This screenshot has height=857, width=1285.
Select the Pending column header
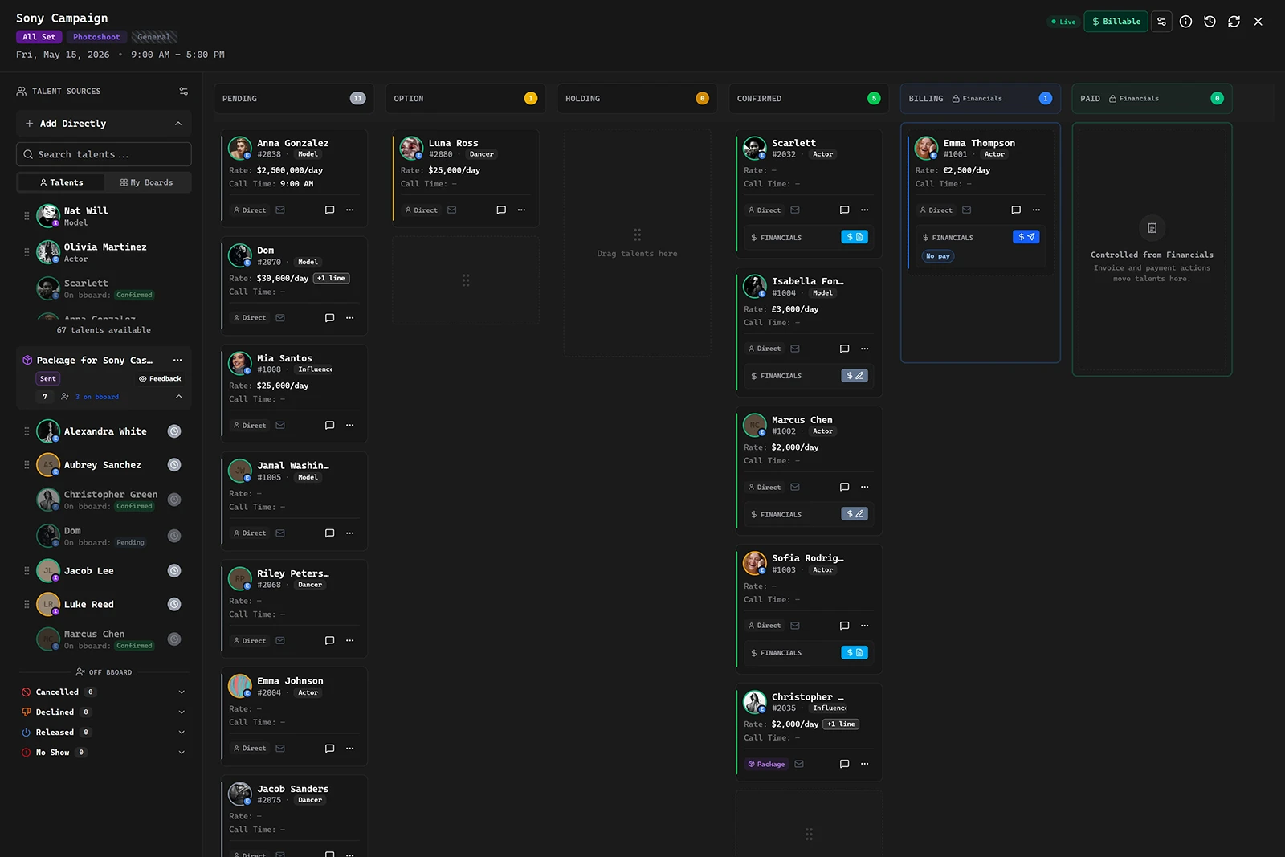(294, 99)
